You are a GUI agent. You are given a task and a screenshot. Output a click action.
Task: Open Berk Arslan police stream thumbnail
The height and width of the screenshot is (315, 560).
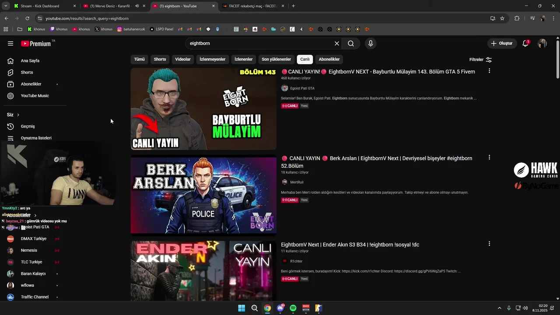203,195
